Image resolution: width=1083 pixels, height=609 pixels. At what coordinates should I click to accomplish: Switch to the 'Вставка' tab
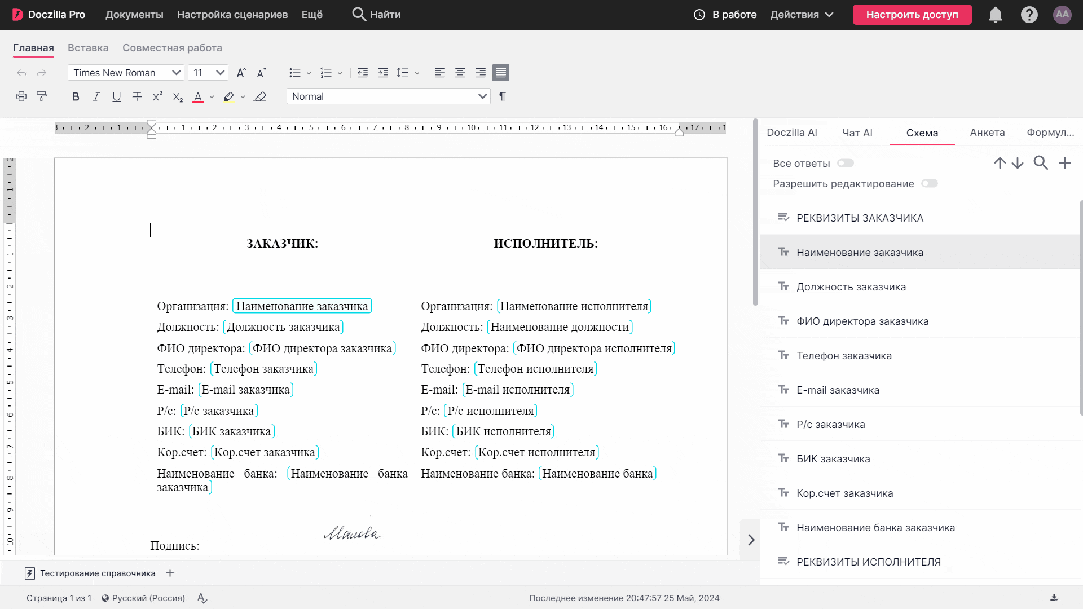click(88, 48)
